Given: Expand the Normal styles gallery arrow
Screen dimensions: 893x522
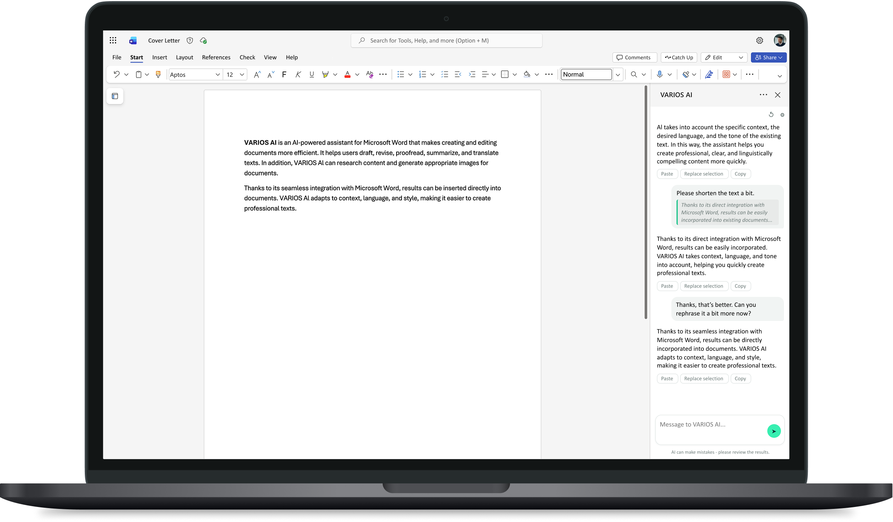Looking at the screenshot, I should (x=618, y=75).
